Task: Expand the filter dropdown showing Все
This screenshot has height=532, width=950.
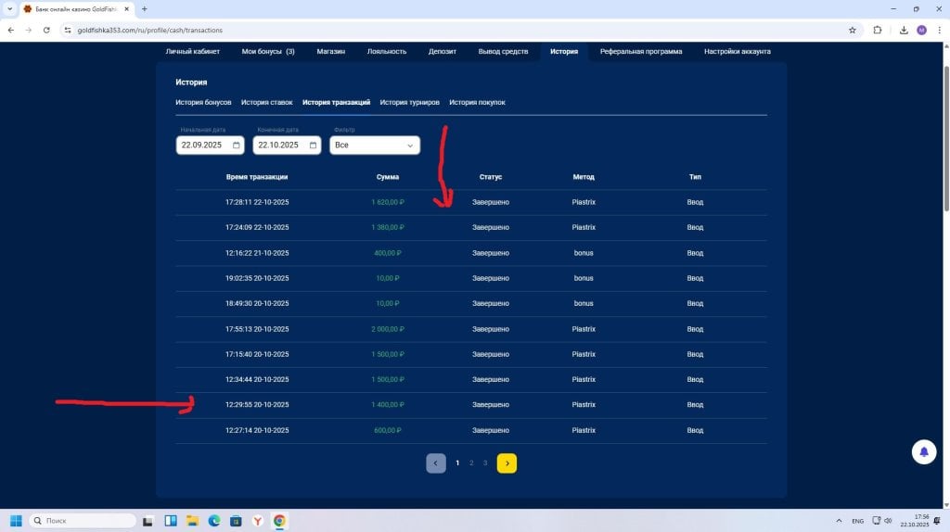Action: (375, 146)
